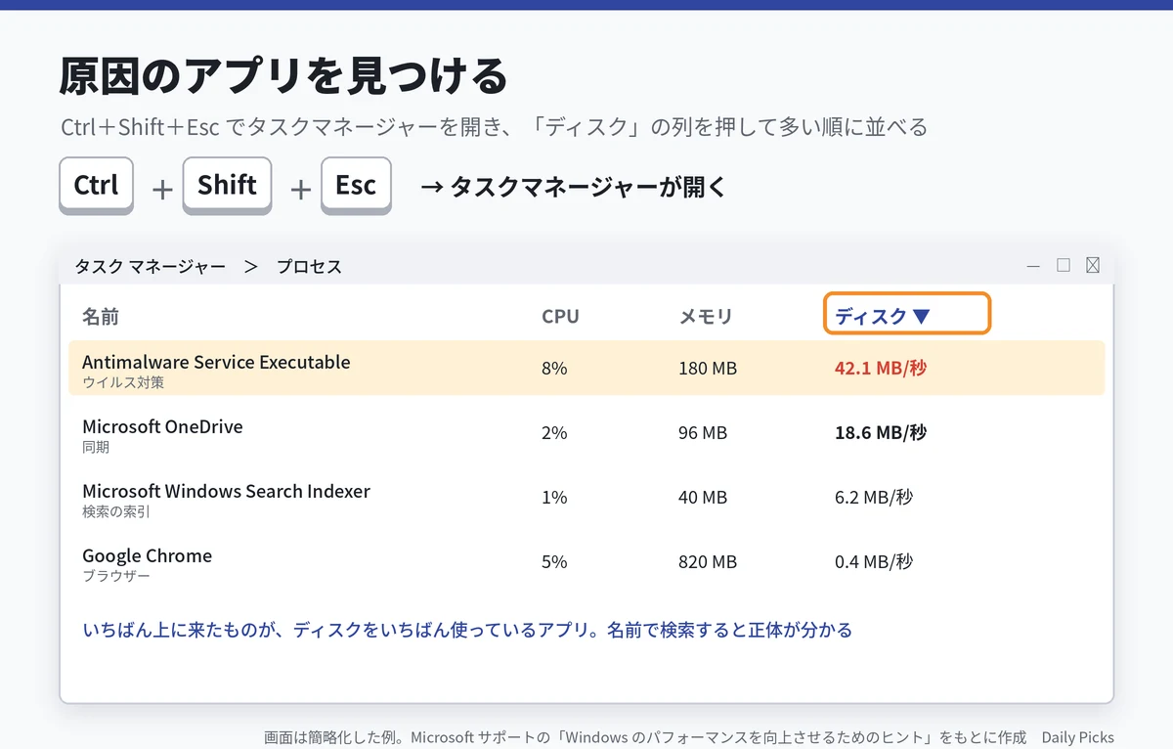The height and width of the screenshot is (749, 1173).
Task: Select Antimalware Service Executable process row
Action: coord(586,368)
